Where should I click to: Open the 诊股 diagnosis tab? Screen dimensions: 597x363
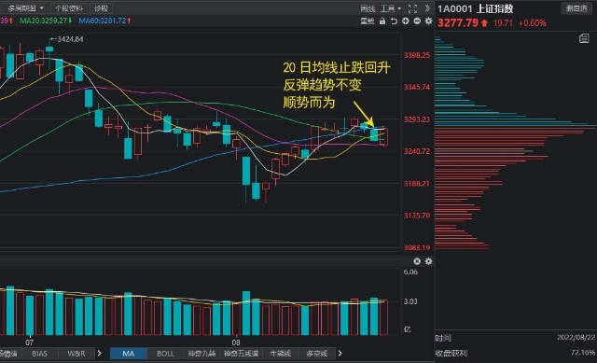click(102, 8)
